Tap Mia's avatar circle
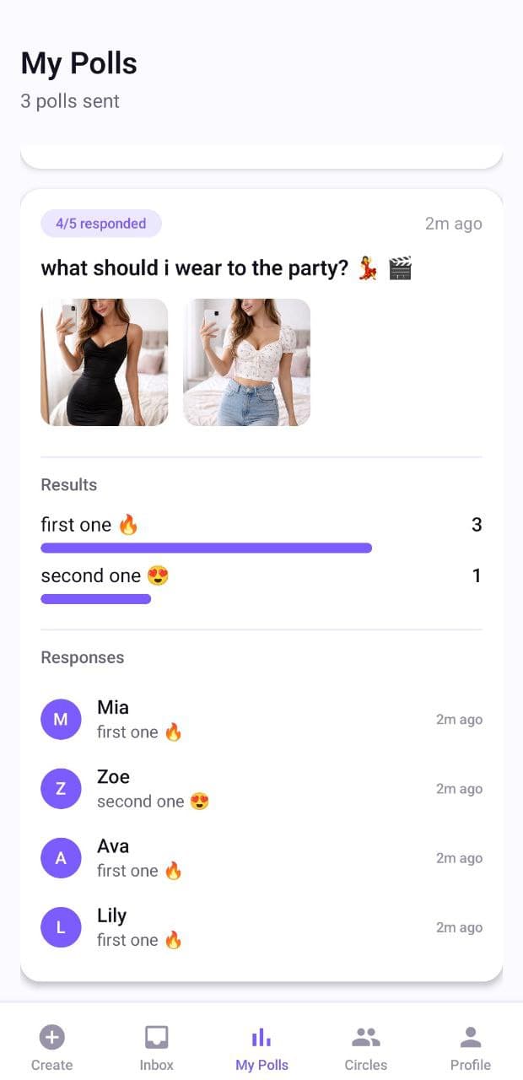This screenshot has width=523, height=1080. point(61,719)
